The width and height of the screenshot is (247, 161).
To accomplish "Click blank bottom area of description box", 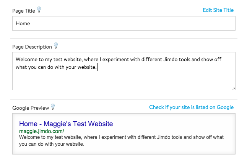I will [x=122, y=82].
